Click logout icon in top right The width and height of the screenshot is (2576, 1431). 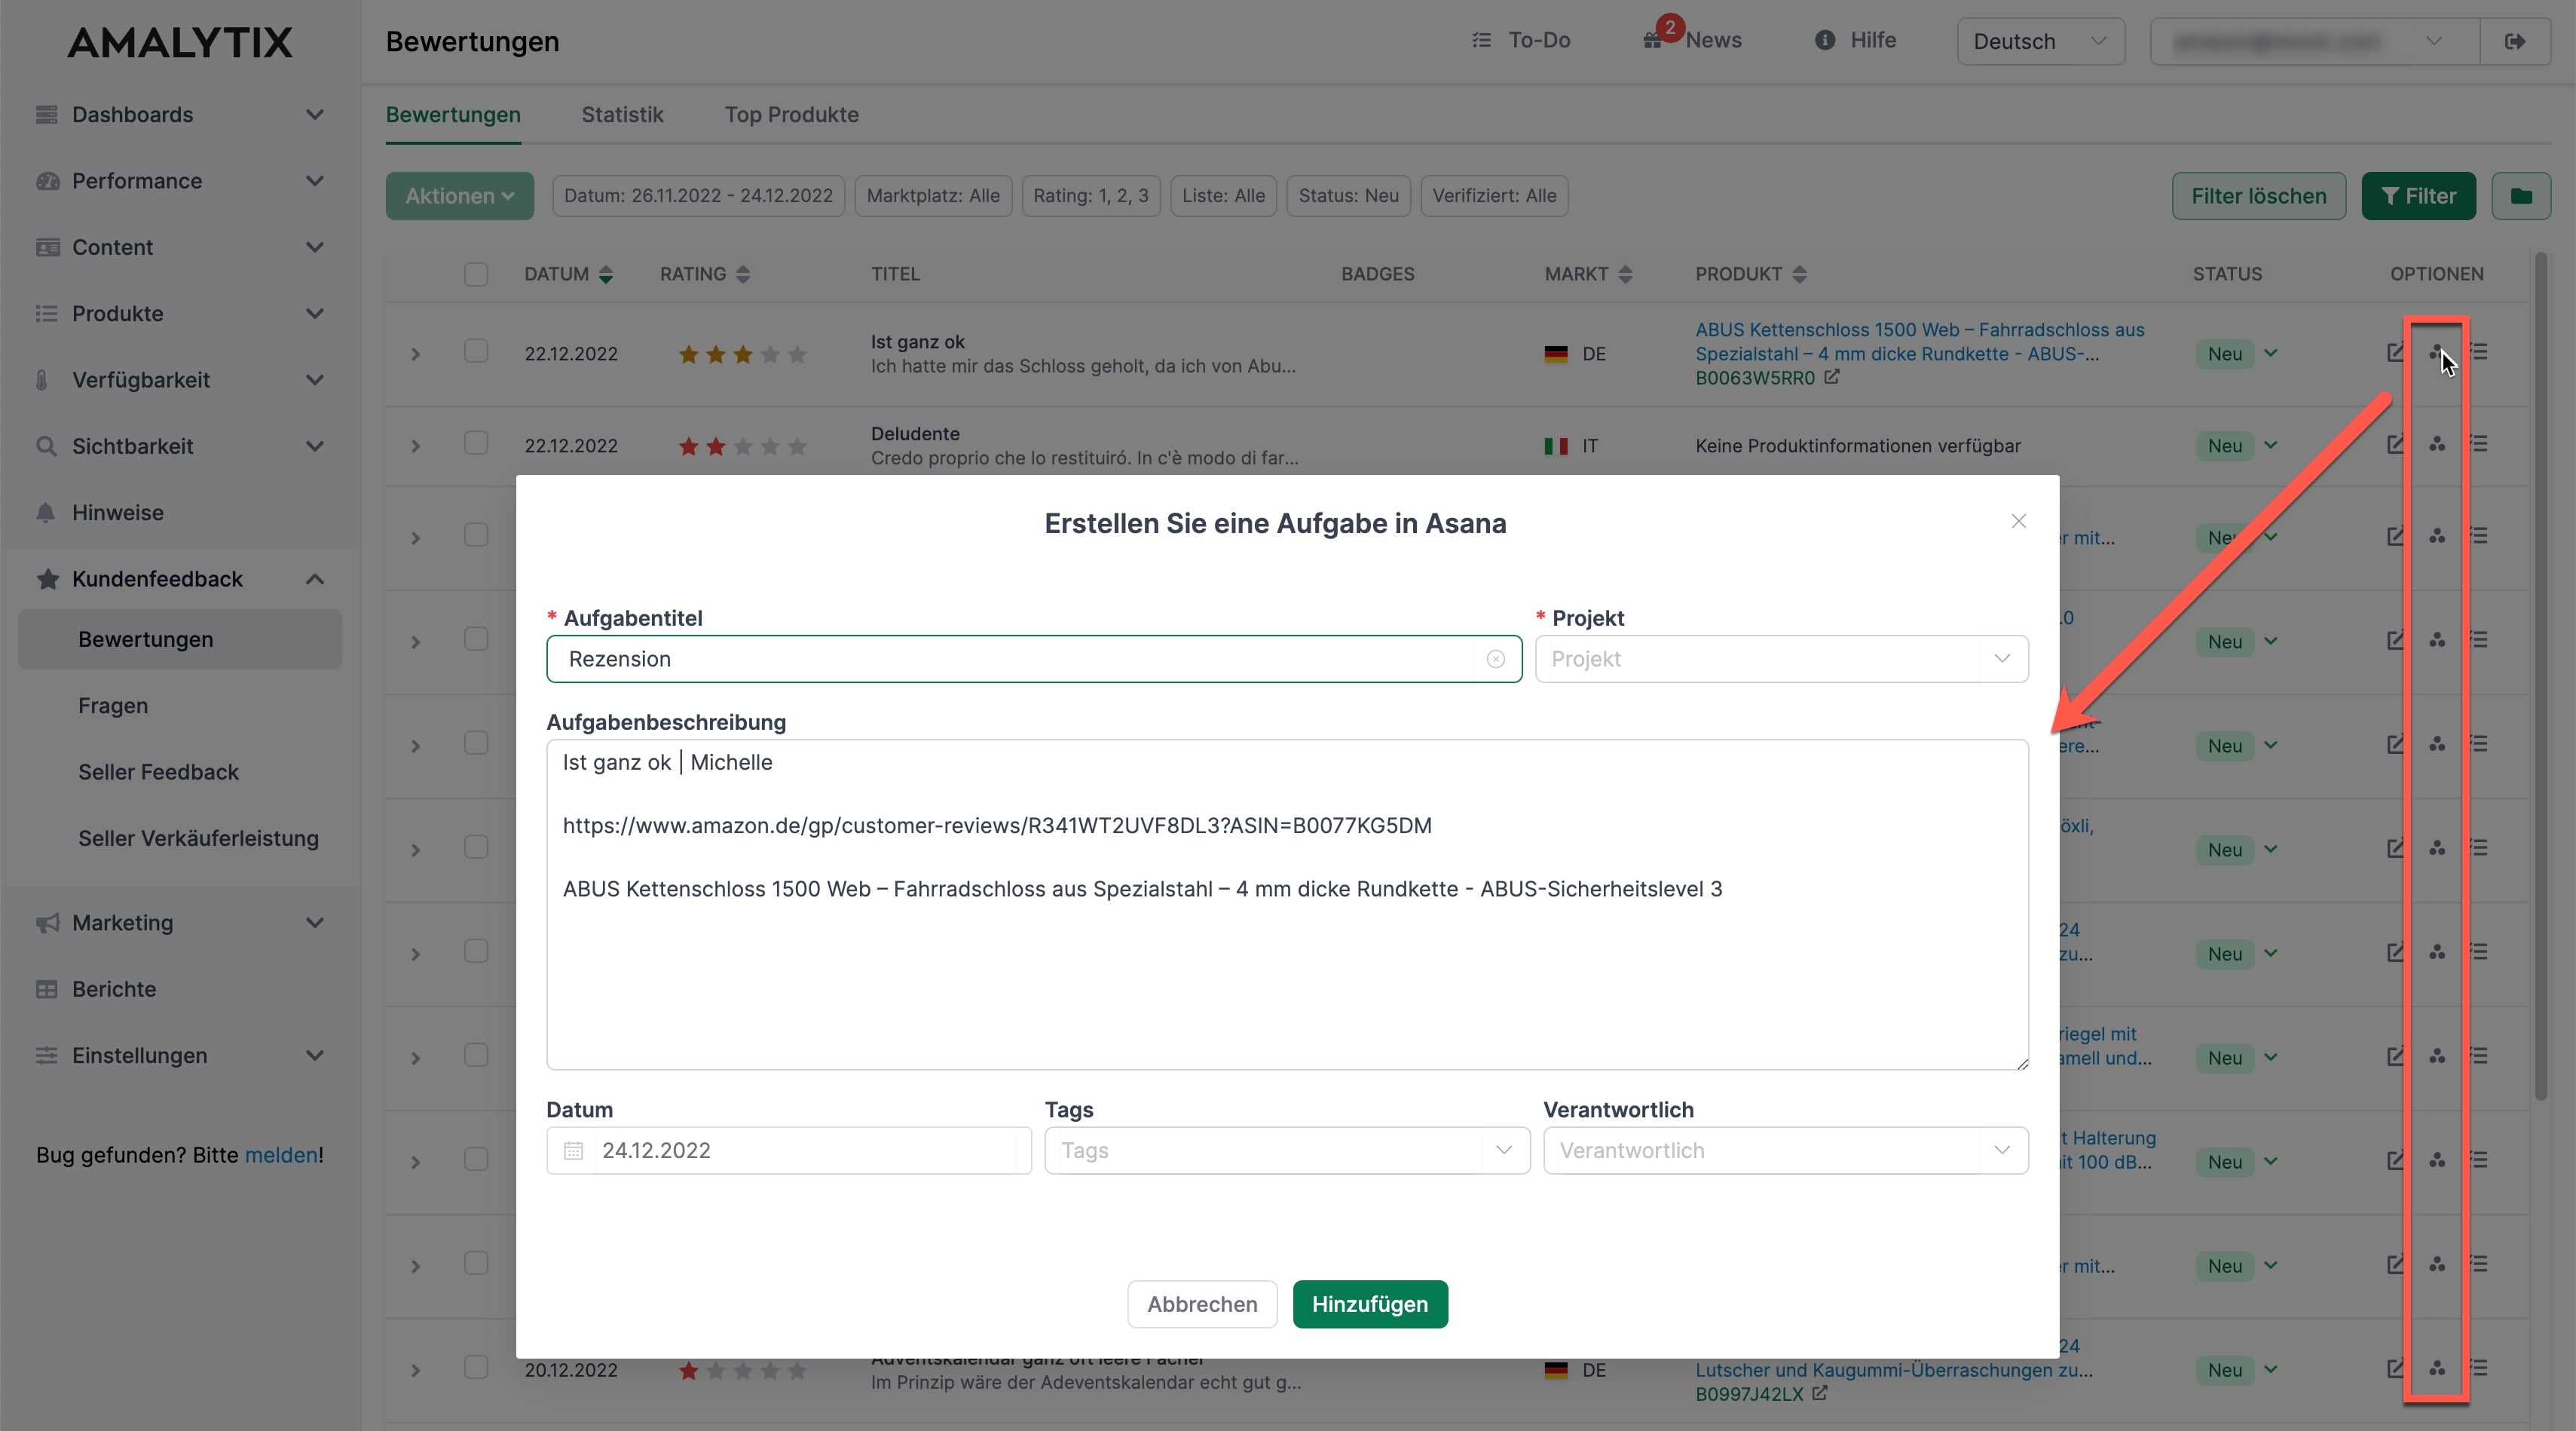pos(2515,41)
